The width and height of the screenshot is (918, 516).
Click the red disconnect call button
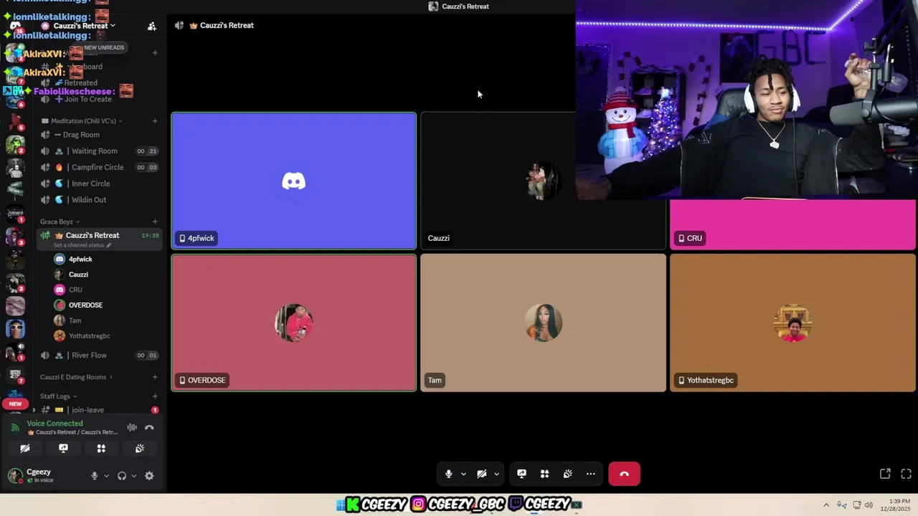624,474
